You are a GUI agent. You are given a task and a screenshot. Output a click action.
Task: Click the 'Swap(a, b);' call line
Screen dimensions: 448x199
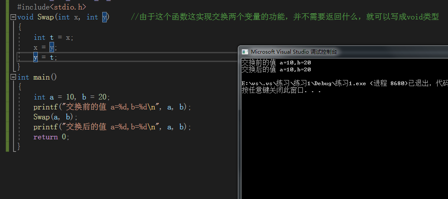(x=55, y=117)
